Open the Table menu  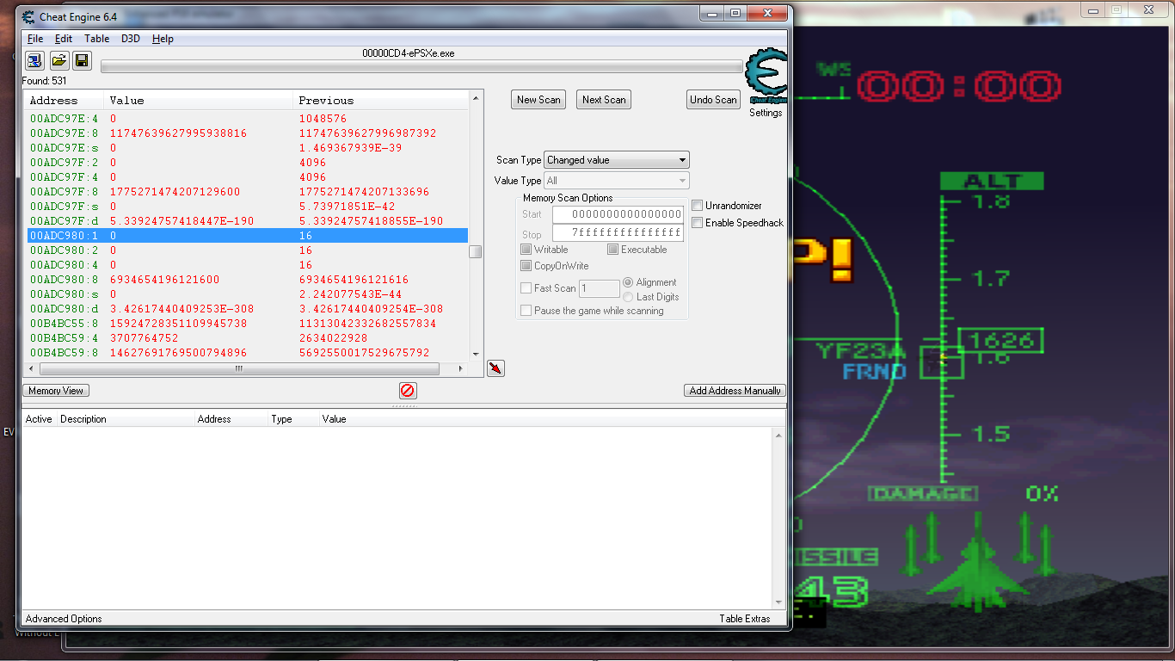coord(96,39)
